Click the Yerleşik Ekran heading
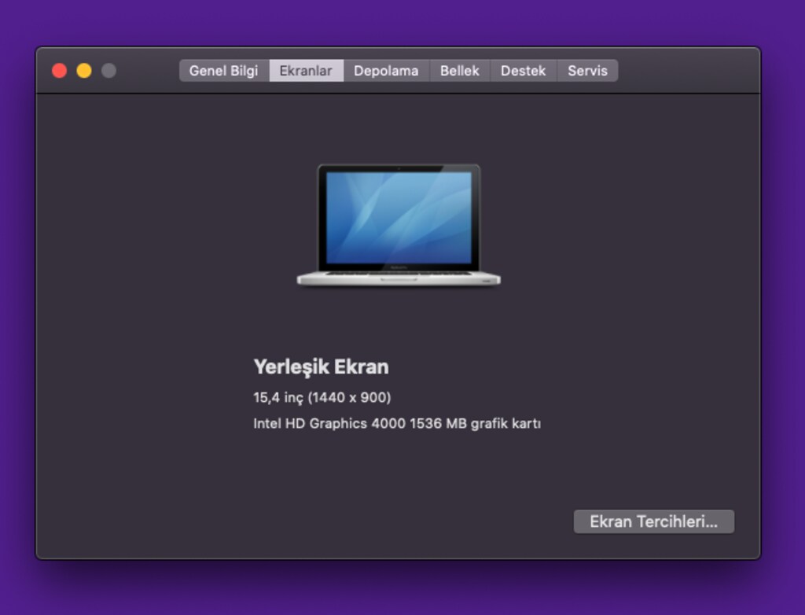Image resolution: width=805 pixels, height=615 pixels. 321,366
